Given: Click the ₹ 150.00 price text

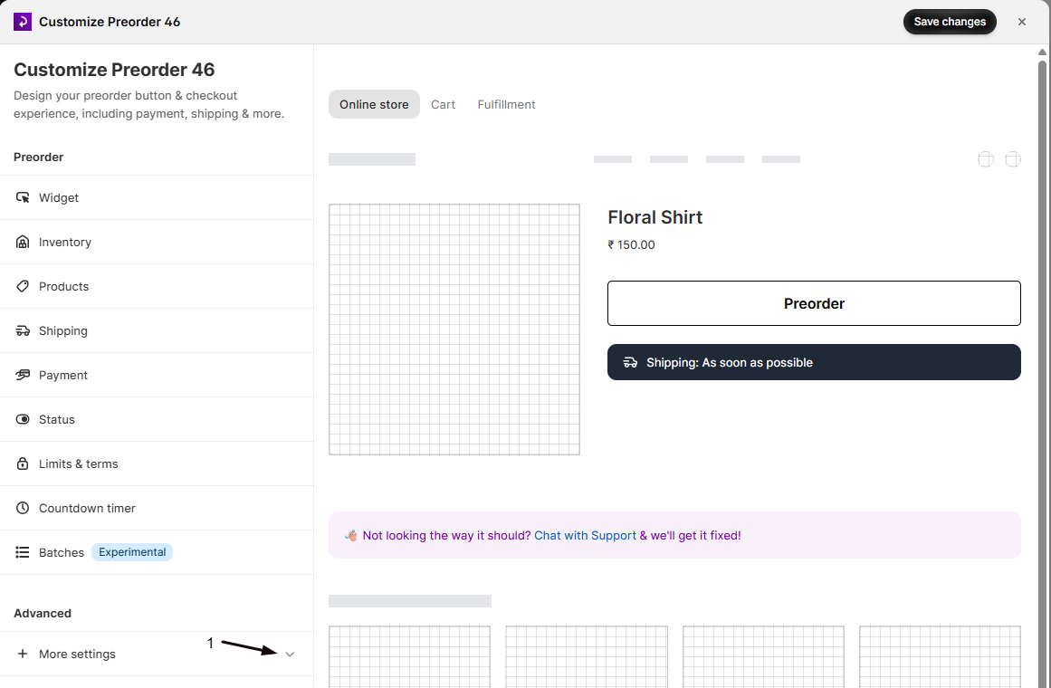Looking at the screenshot, I should [631, 244].
